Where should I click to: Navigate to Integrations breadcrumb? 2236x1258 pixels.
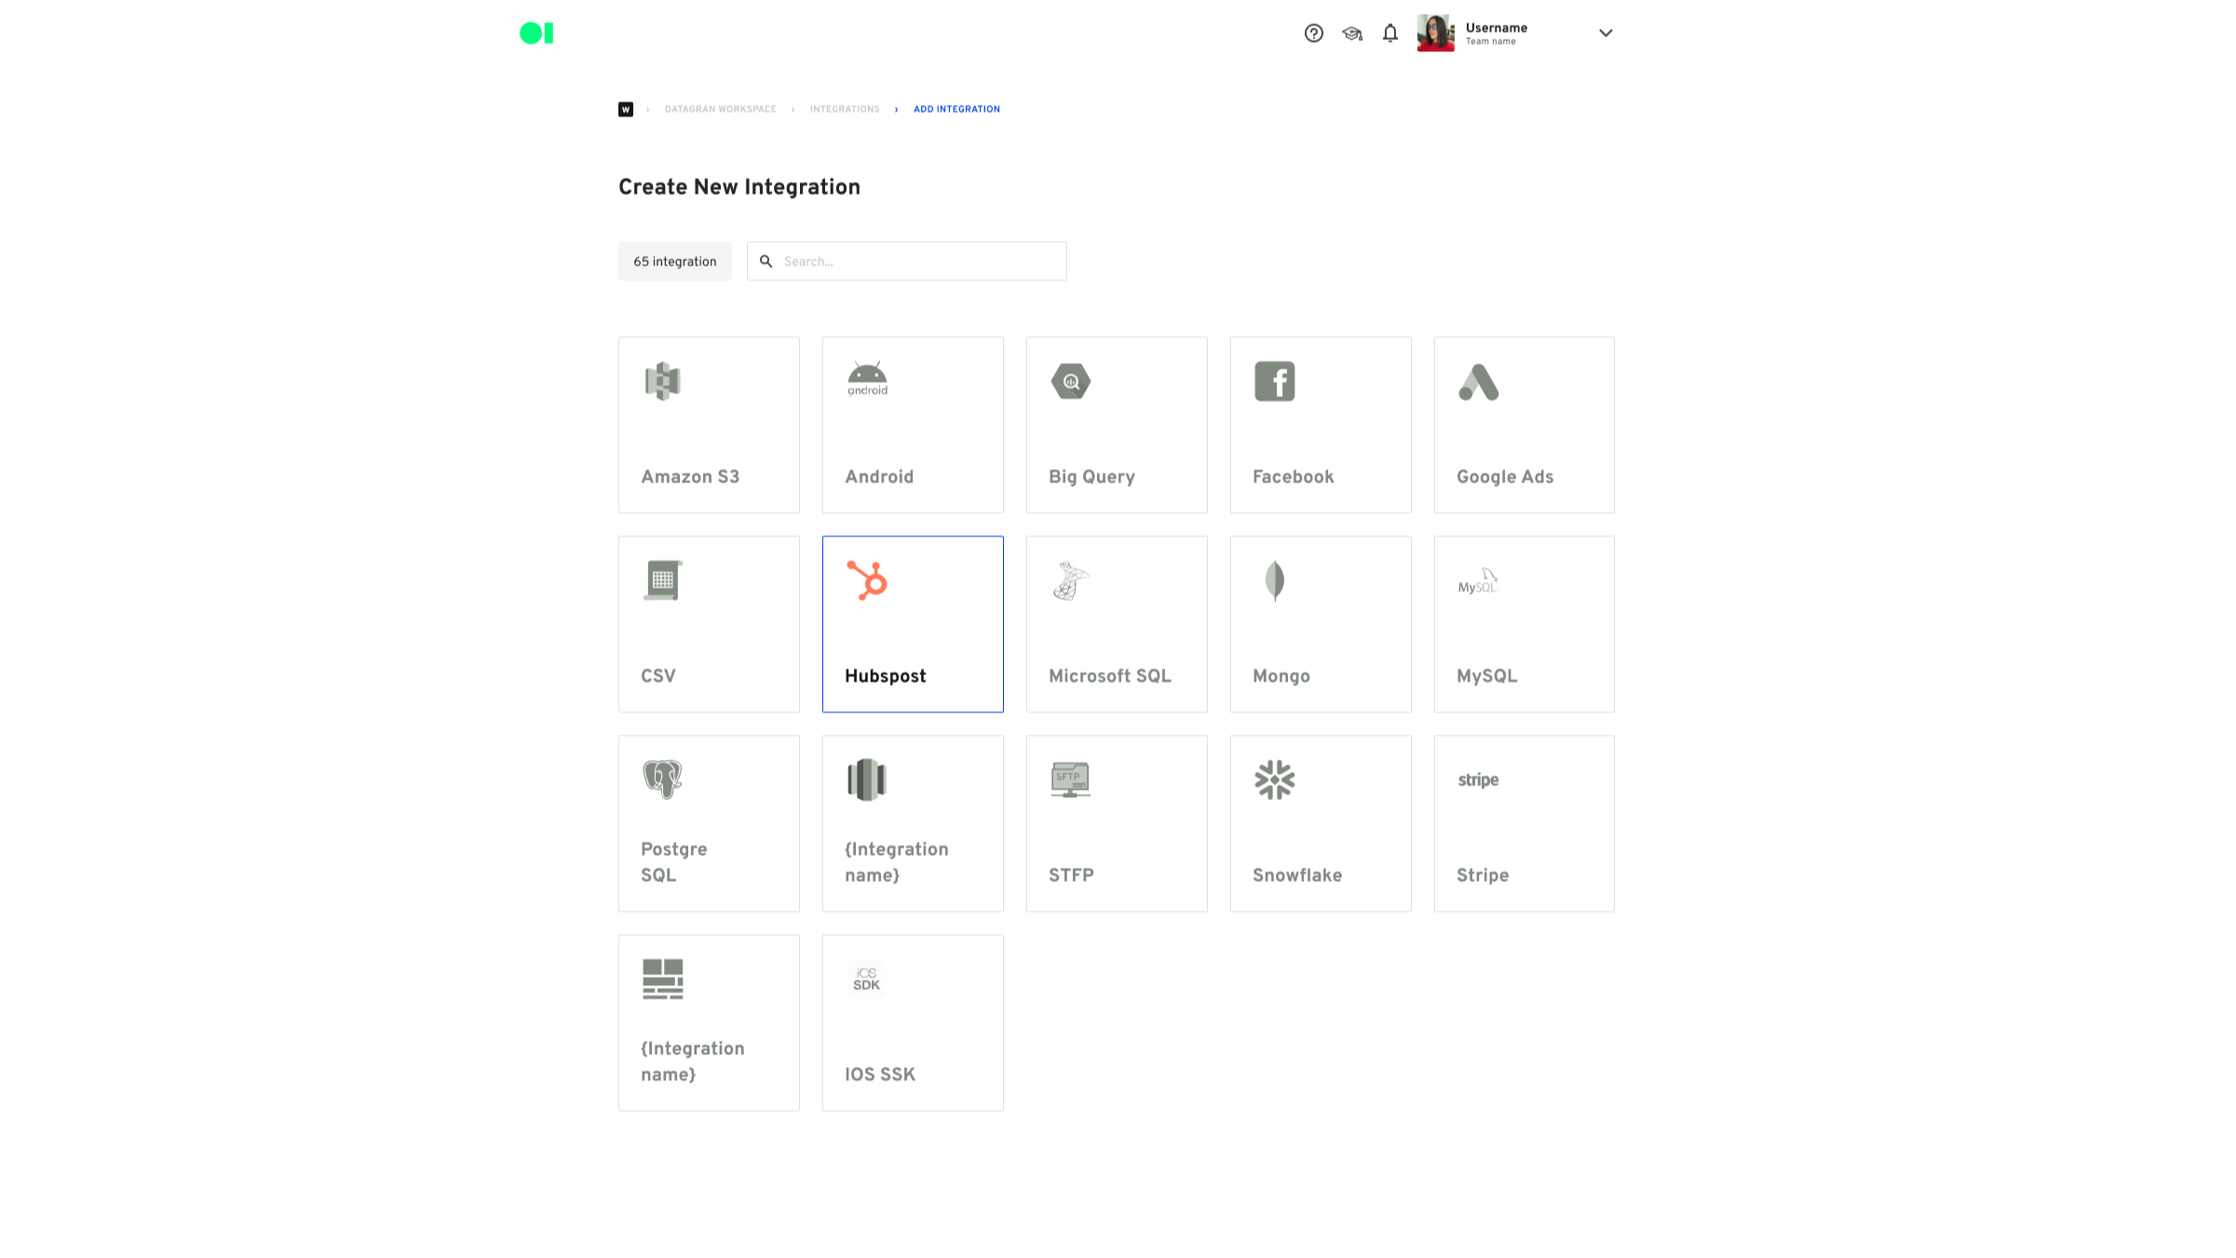[845, 109]
